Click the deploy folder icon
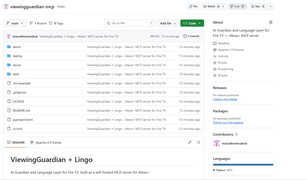 coord(9,56)
